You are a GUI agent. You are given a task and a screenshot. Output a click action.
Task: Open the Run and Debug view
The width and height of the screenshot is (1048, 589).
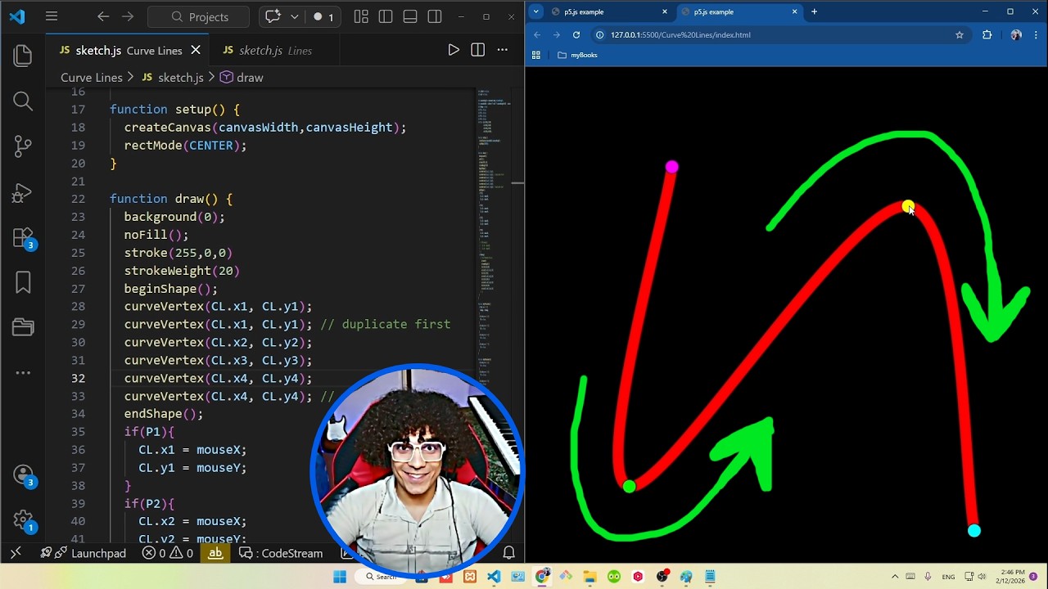coord(23,193)
